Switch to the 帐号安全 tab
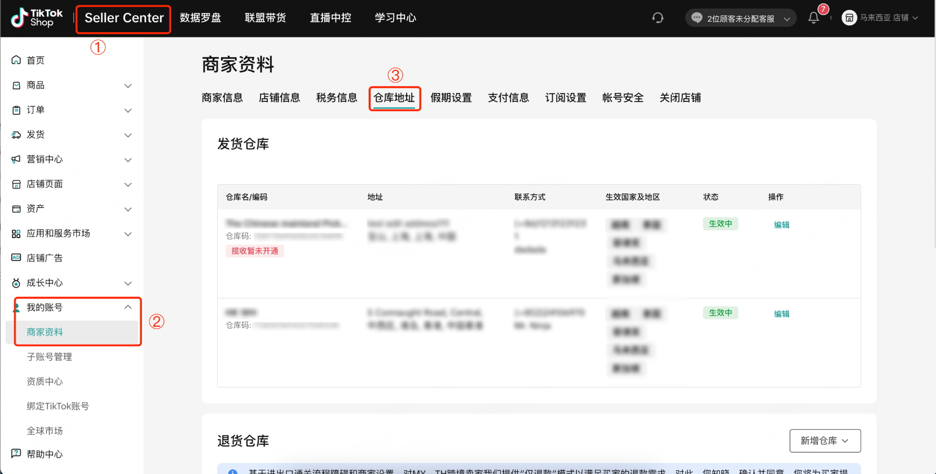Screen dimensions: 936x474 point(622,98)
